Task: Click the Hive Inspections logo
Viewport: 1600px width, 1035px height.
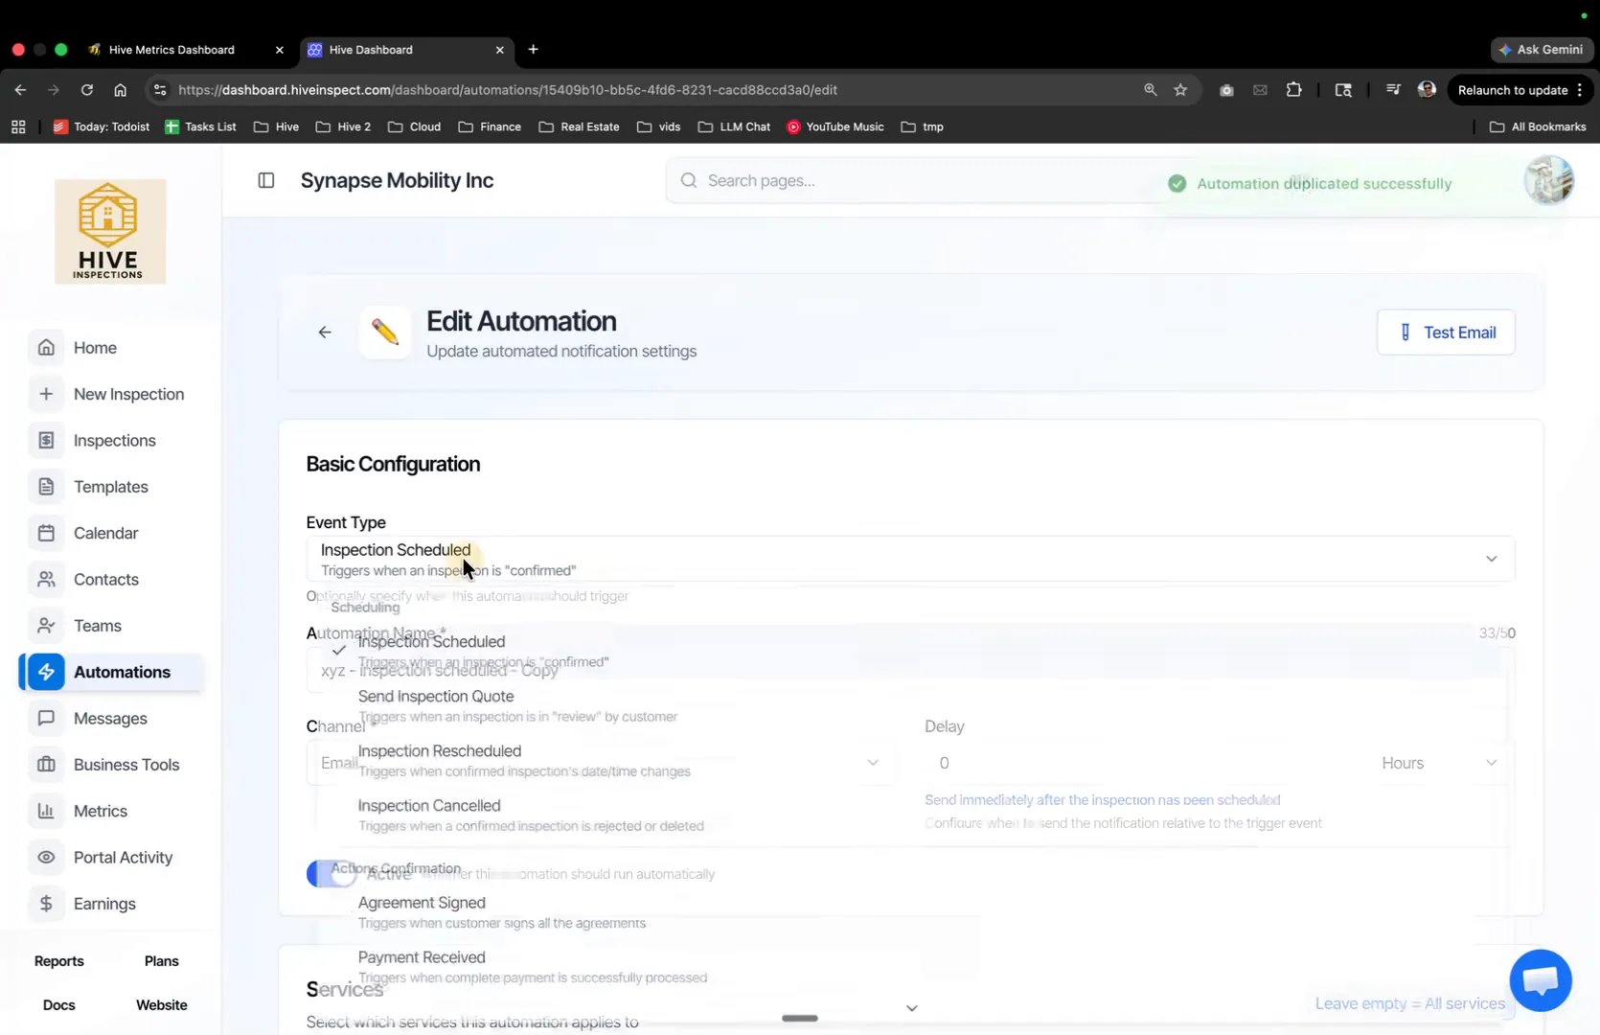Action: coord(110,231)
